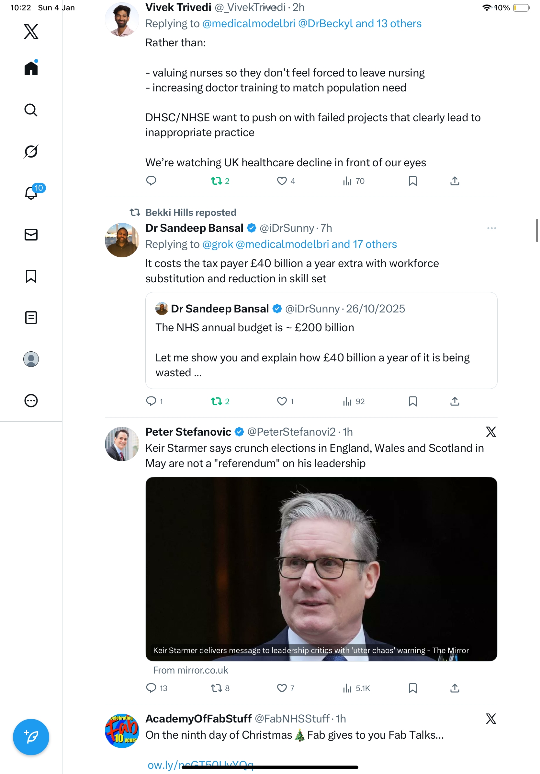Open the ow.ly link in AcademyOfFabStuff post
The image size is (540, 774).
[x=200, y=765]
